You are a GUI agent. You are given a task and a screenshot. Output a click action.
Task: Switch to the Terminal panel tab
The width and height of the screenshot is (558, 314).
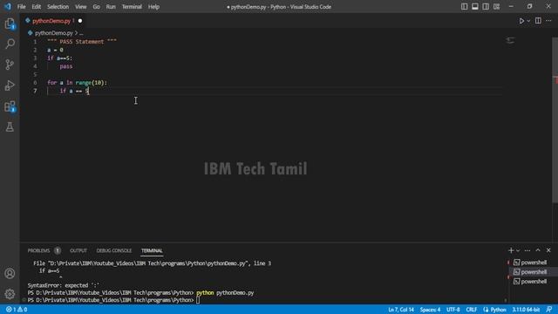coord(152,250)
